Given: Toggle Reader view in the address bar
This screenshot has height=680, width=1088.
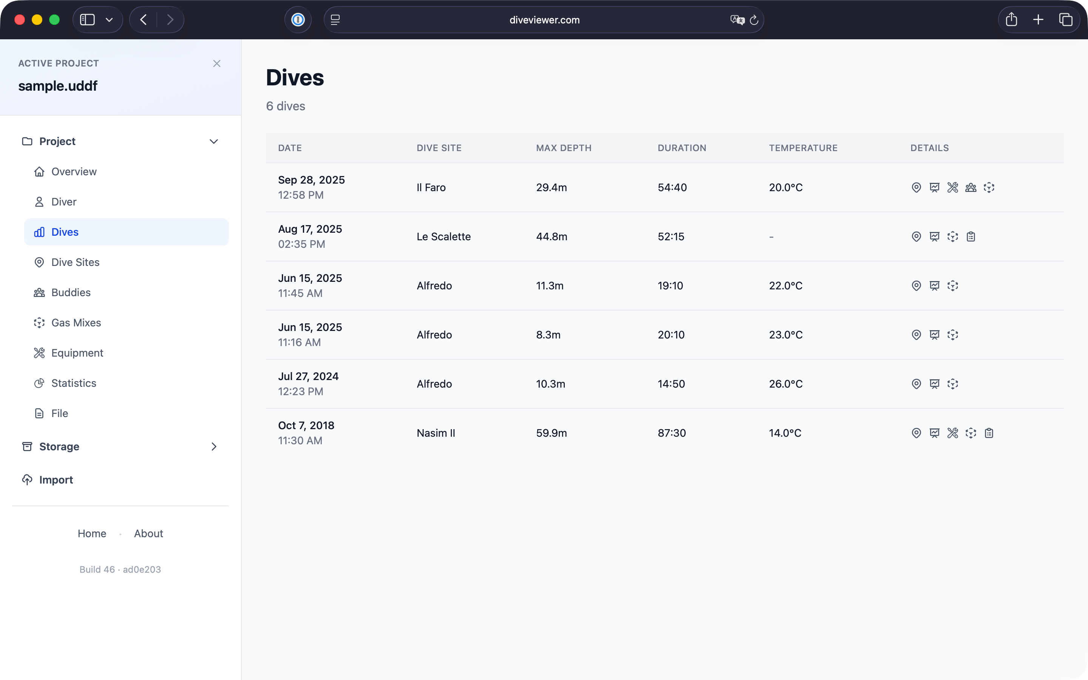Looking at the screenshot, I should coord(335,20).
